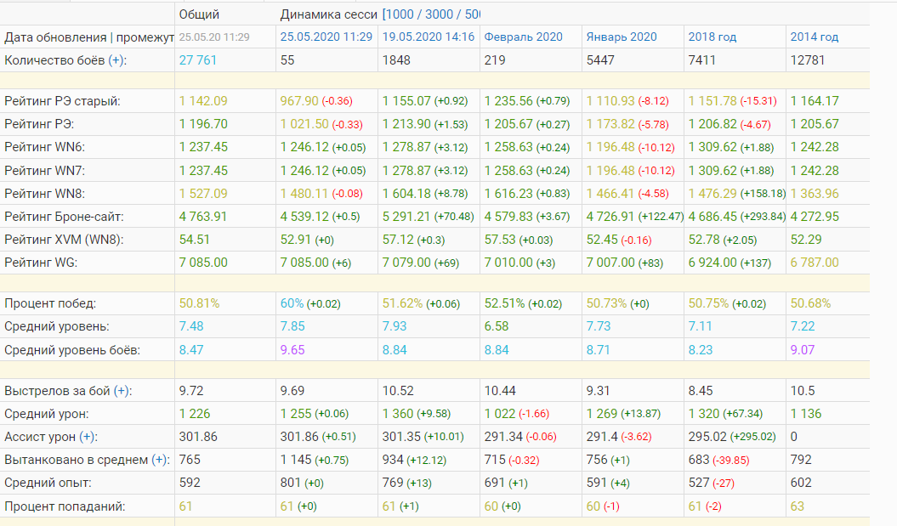Open the 2014 год period link
Image resolution: width=897 pixels, height=526 pixels.
814,37
